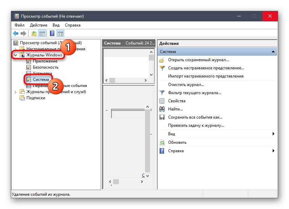
Task: Click the upper list's scroll right arrow
Action: 146,81
